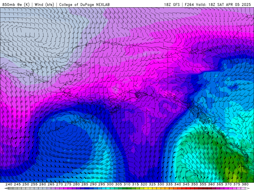The image size is (254, 190).
Task: Click the 345 value on the color scale
Action: point(186,184)
